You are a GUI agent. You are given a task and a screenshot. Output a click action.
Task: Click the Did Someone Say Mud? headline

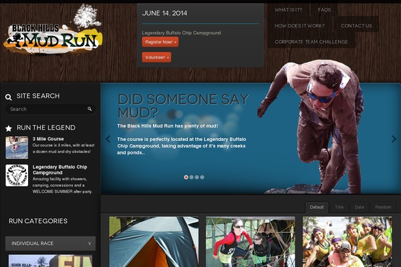click(x=183, y=105)
